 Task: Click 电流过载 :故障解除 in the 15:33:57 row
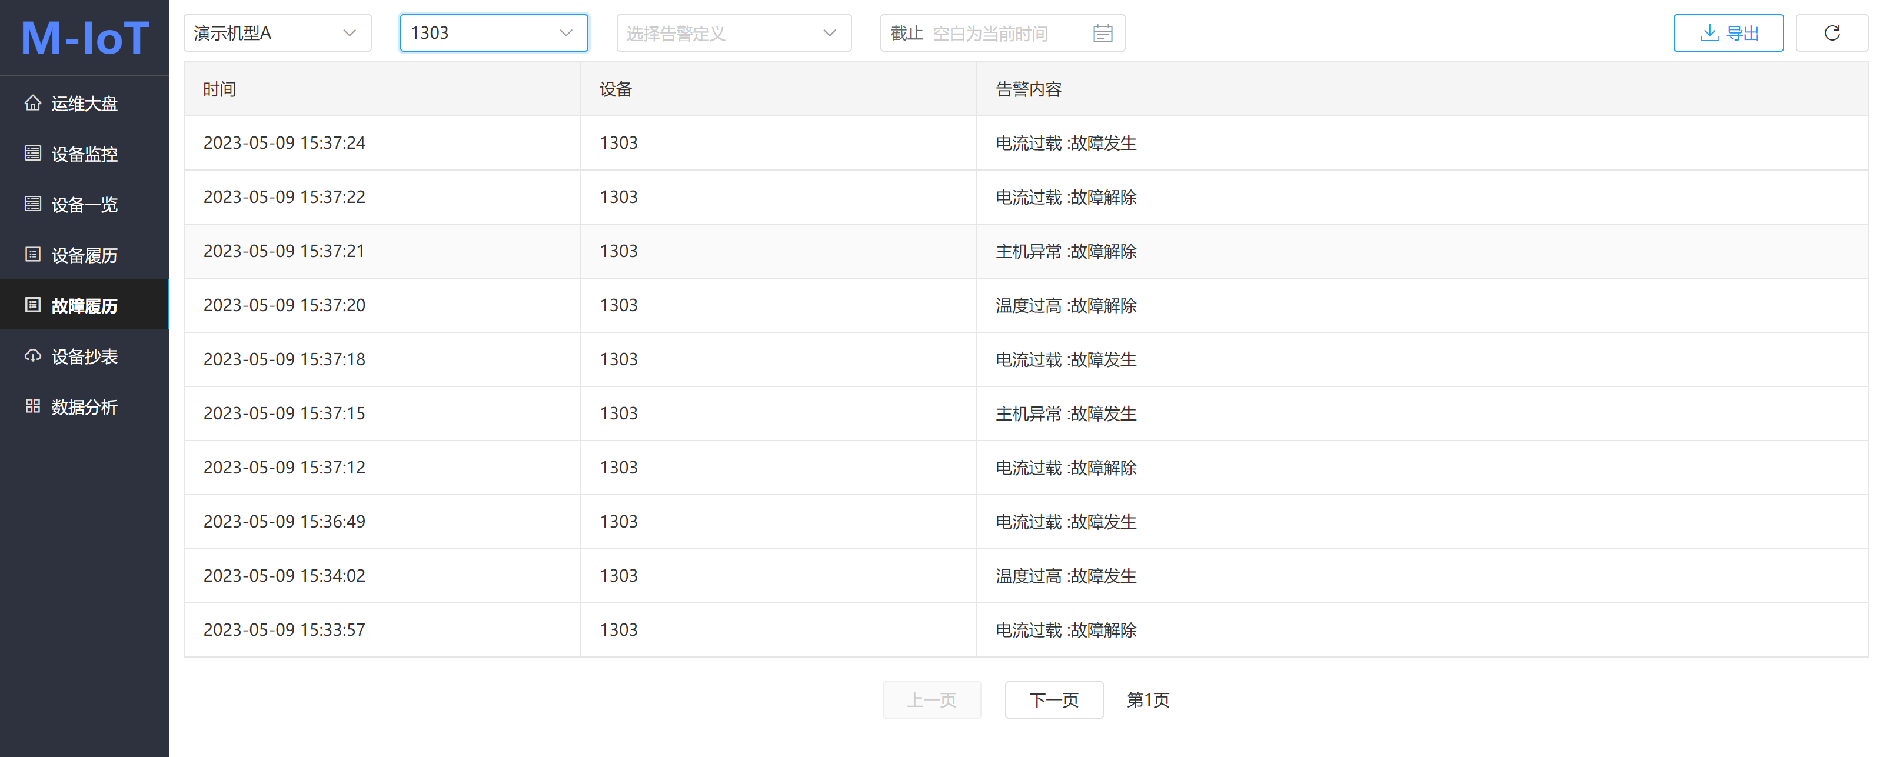1066,629
